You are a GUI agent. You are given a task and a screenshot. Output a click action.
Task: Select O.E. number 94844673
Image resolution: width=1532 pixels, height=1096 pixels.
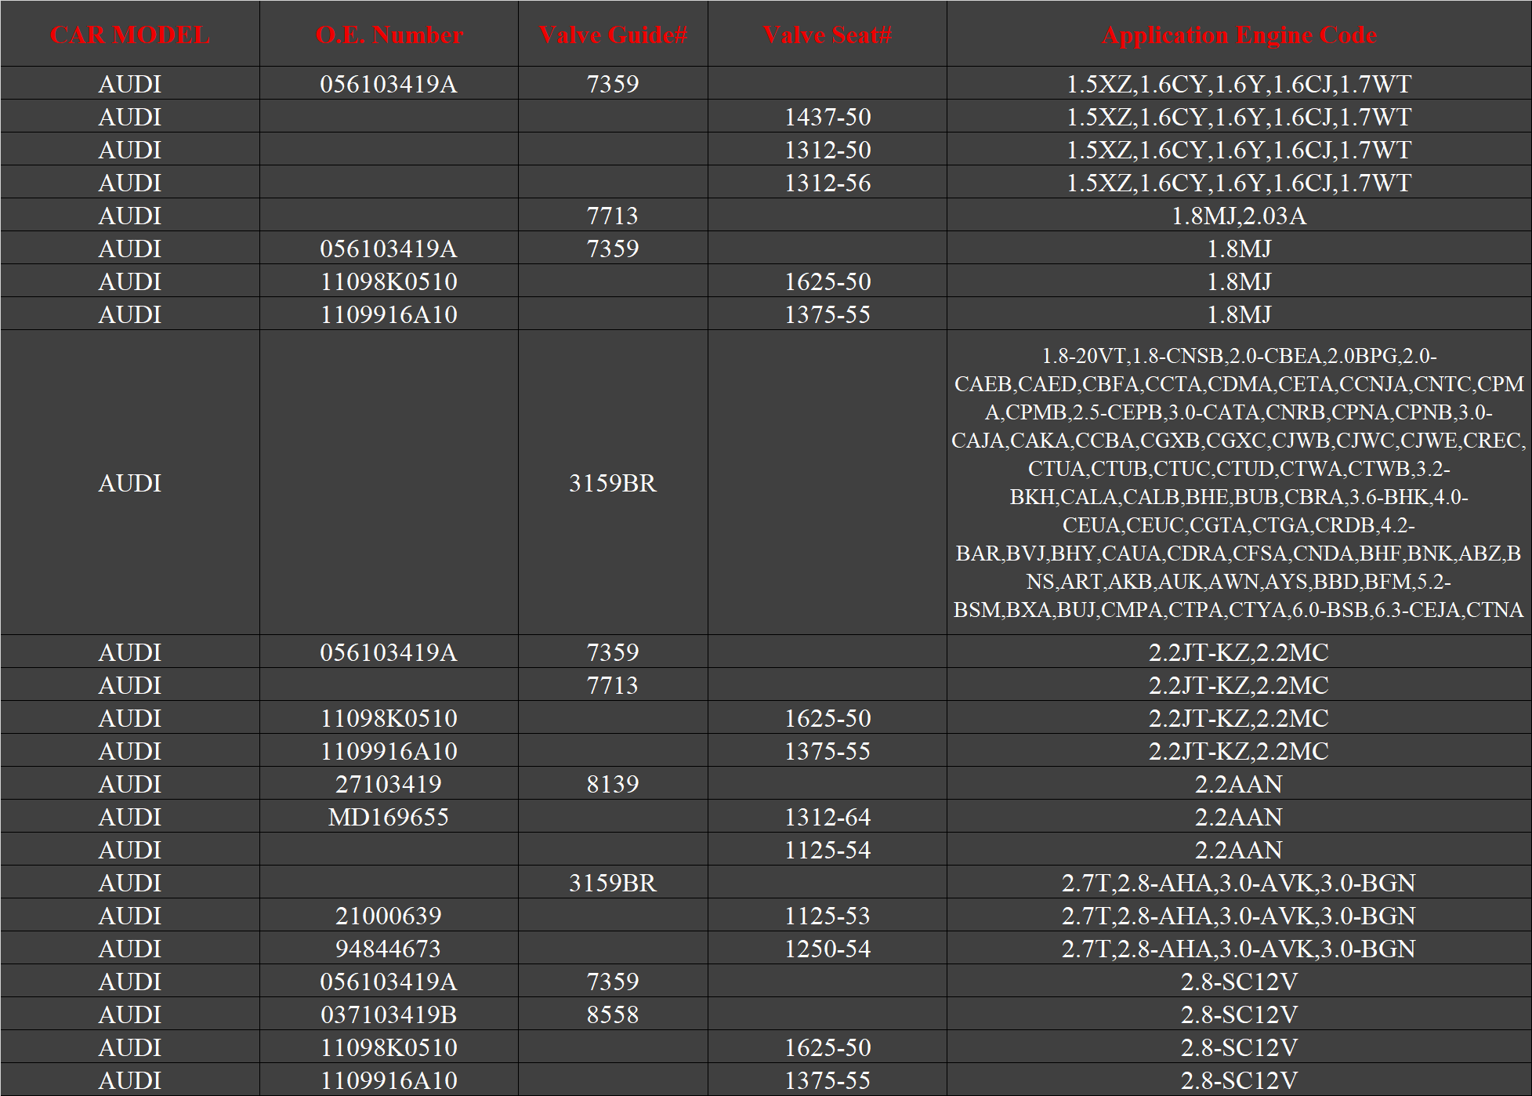click(389, 949)
